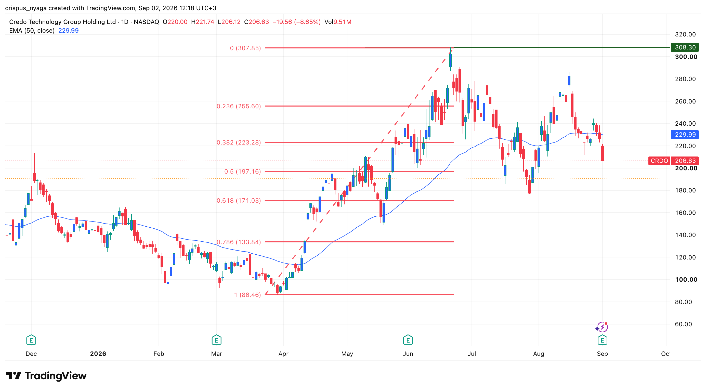Viewport: 706px width, 391px height.
Task: Click the Apr label on the time axis
Action: click(x=283, y=354)
